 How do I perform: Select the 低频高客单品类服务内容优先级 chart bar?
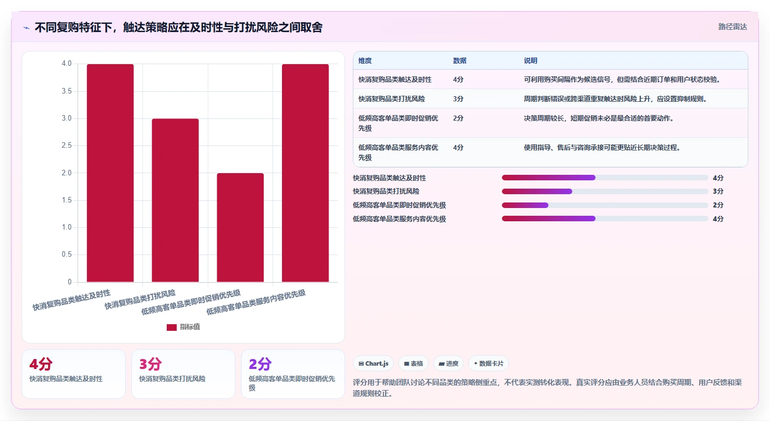[x=305, y=173]
